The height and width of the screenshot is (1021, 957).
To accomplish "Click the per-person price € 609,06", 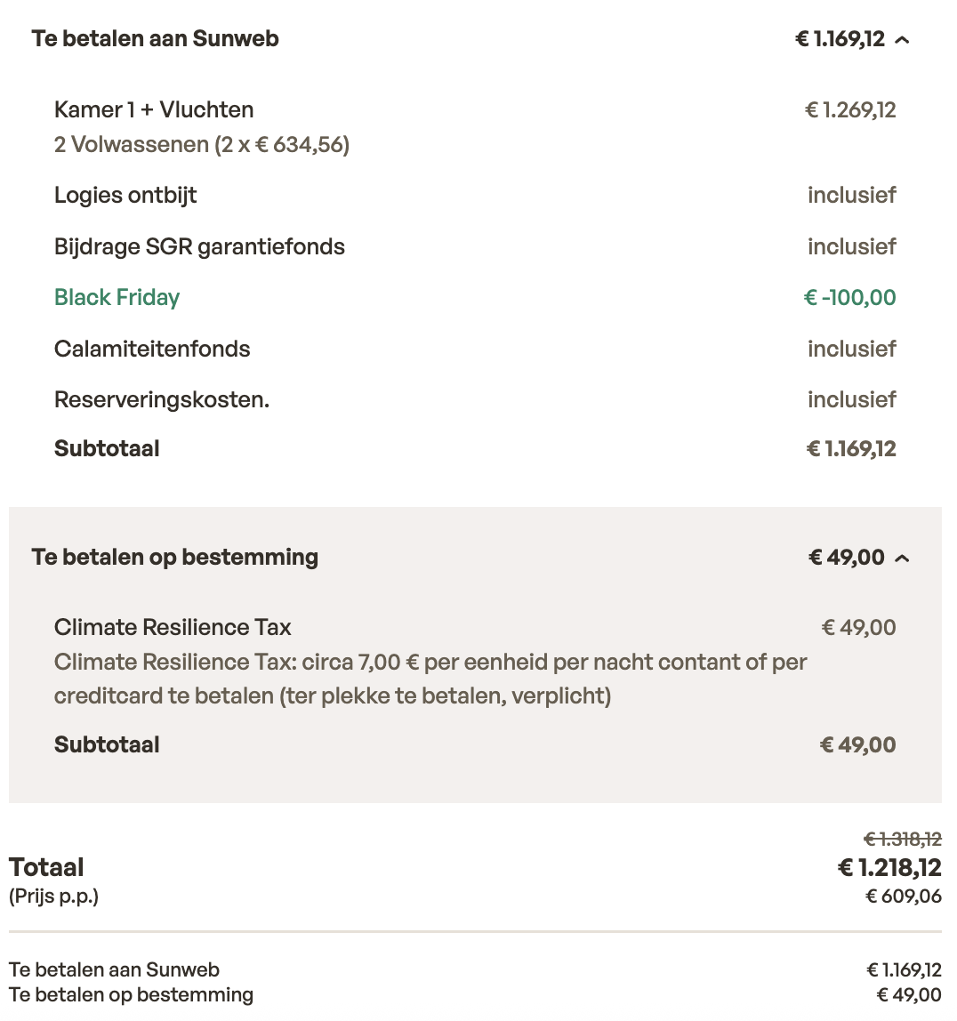I will pos(904,896).
